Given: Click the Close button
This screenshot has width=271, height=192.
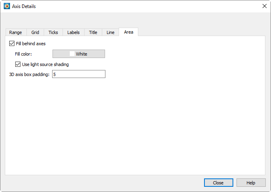Looking at the screenshot, I should click(x=218, y=183).
